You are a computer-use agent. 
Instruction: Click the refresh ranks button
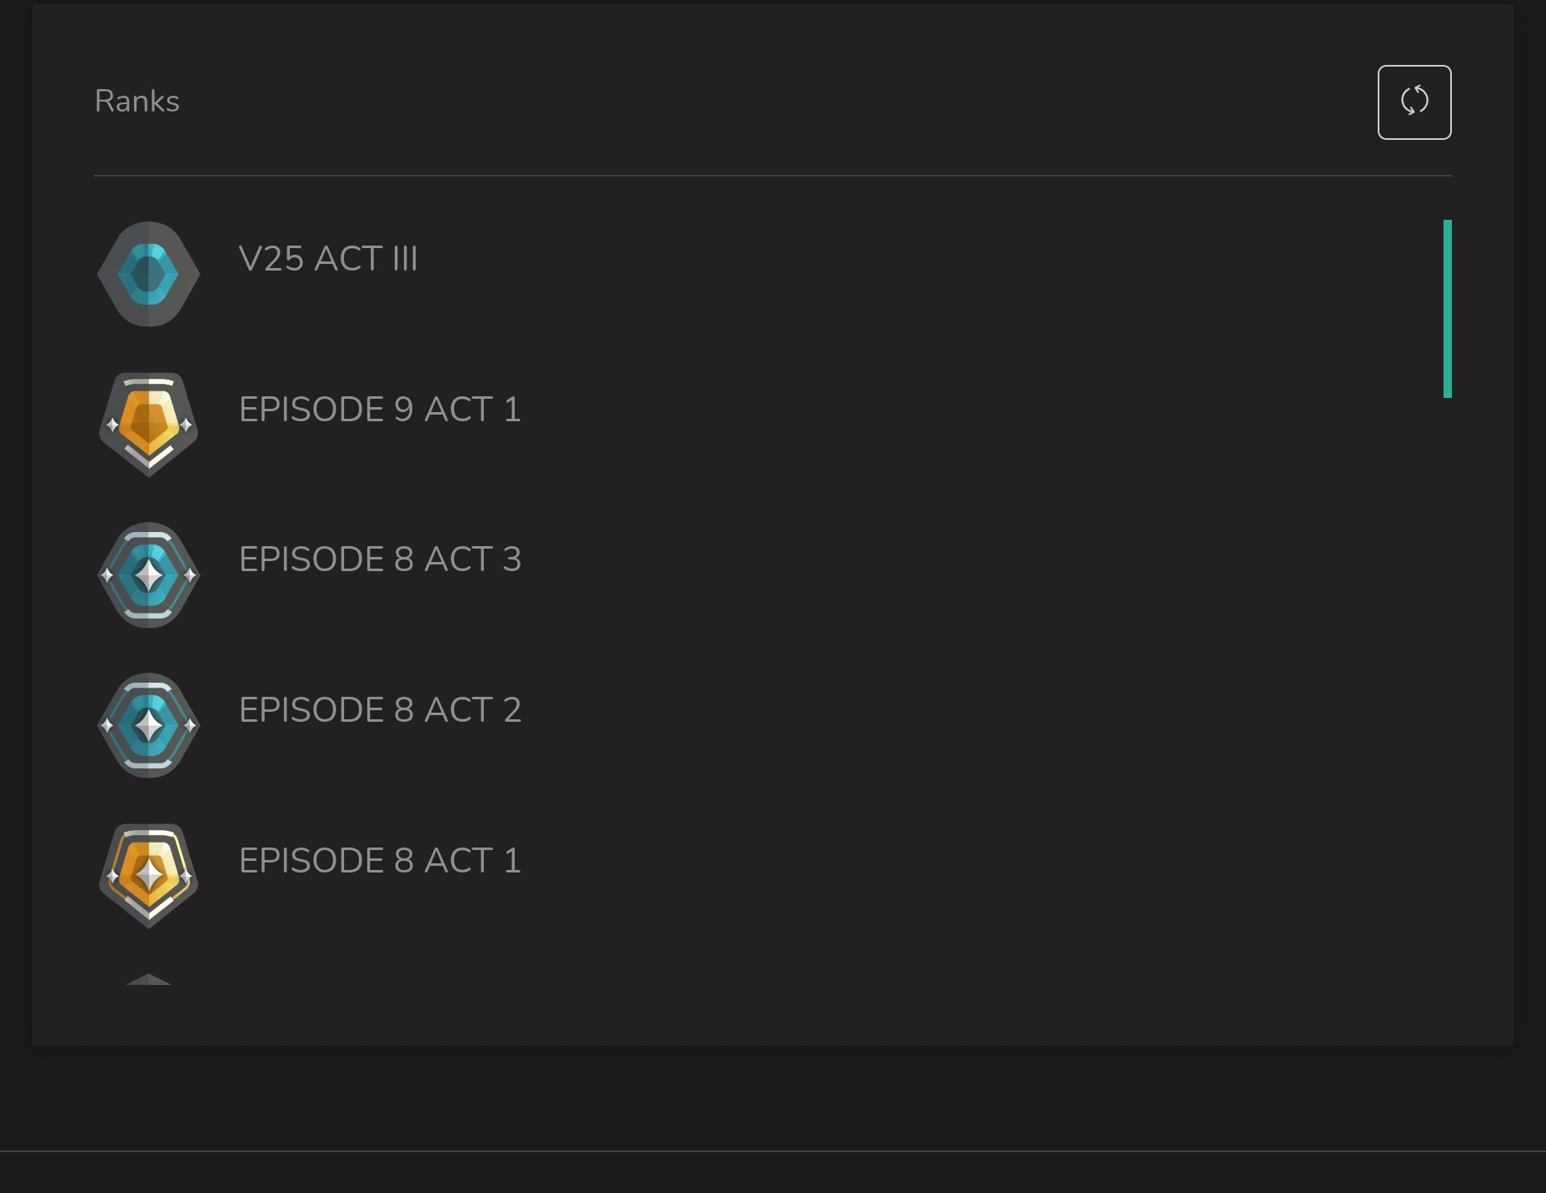point(1414,102)
